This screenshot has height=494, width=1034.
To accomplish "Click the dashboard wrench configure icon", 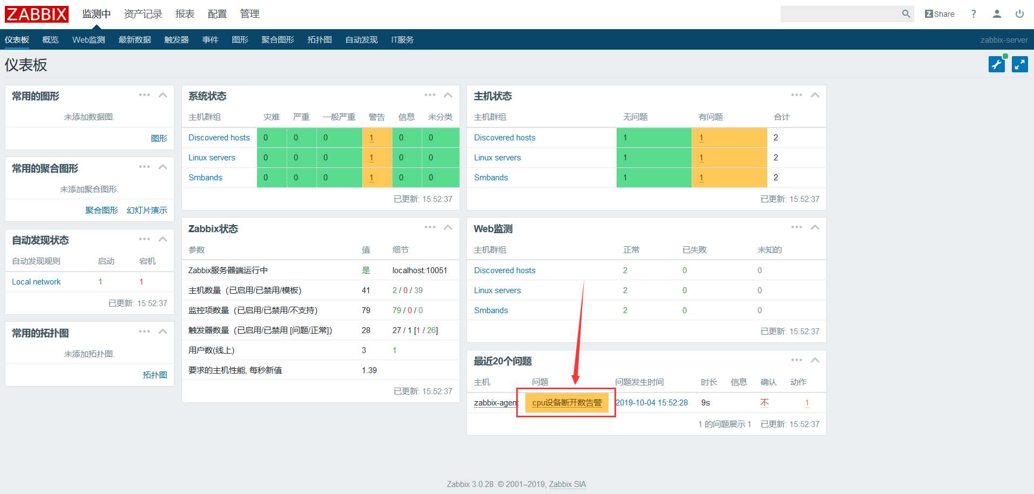I will [997, 64].
